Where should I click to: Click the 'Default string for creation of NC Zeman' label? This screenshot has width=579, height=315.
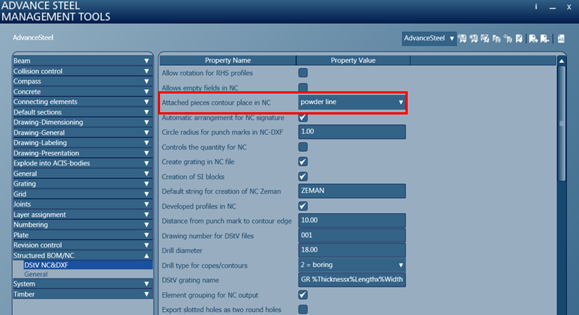pyautogui.click(x=221, y=192)
